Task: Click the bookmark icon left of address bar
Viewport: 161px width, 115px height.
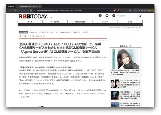Action: point(31,11)
